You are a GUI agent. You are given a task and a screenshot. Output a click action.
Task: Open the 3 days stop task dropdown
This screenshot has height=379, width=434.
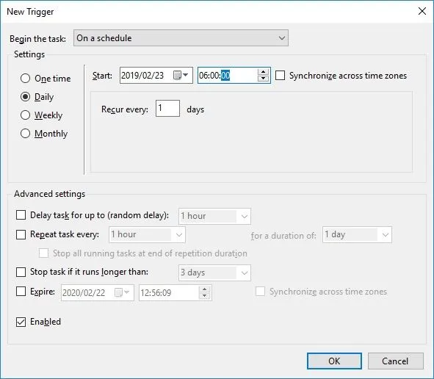pos(214,272)
